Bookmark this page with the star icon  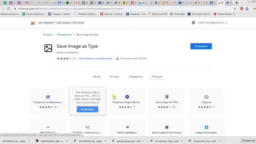pos(235,9)
